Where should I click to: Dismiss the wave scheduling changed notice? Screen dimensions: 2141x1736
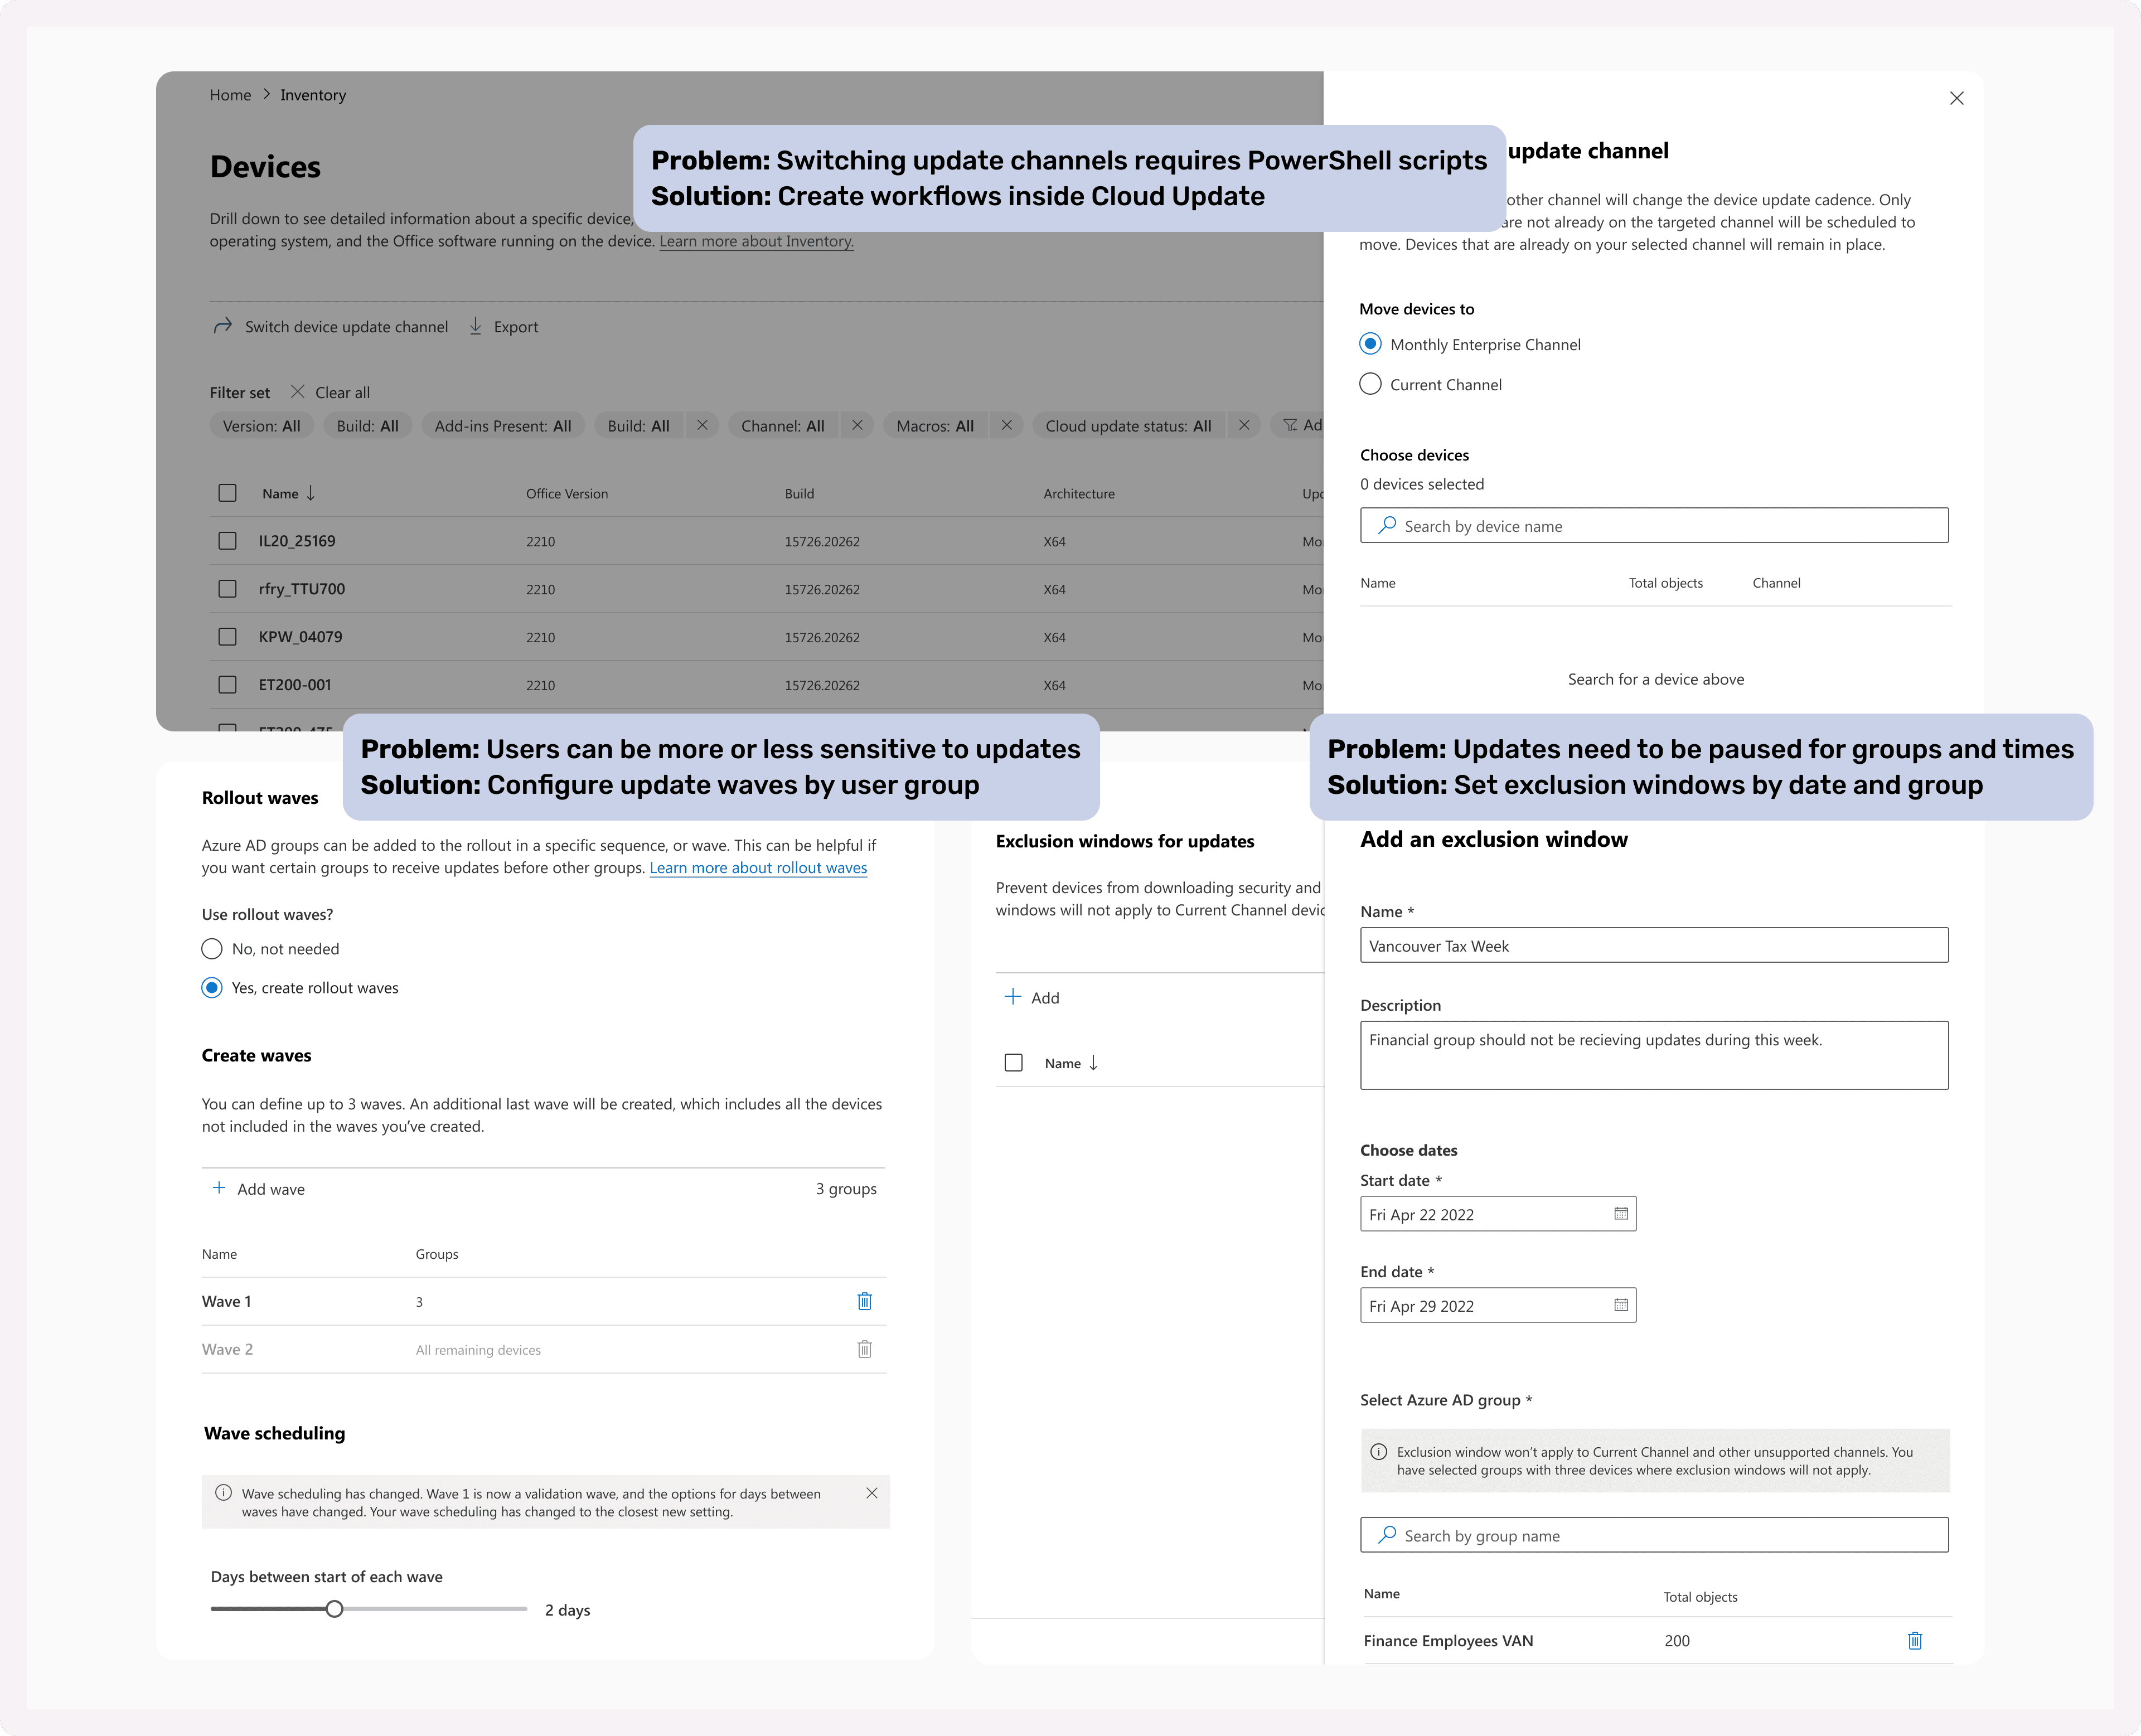[871, 1493]
